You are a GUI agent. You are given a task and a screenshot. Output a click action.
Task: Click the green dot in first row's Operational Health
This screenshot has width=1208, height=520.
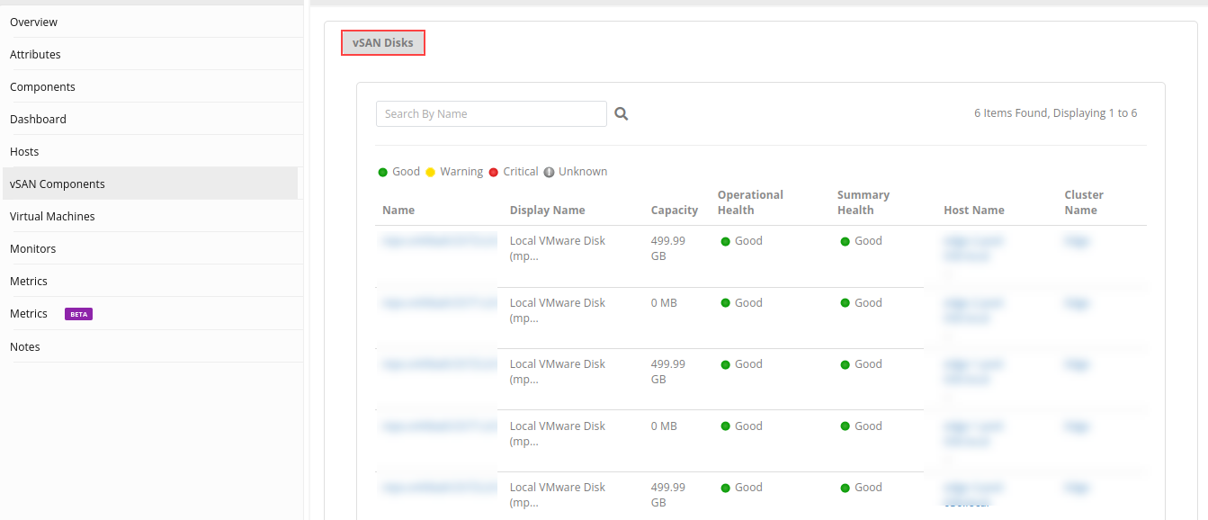(x=725, y=240)
